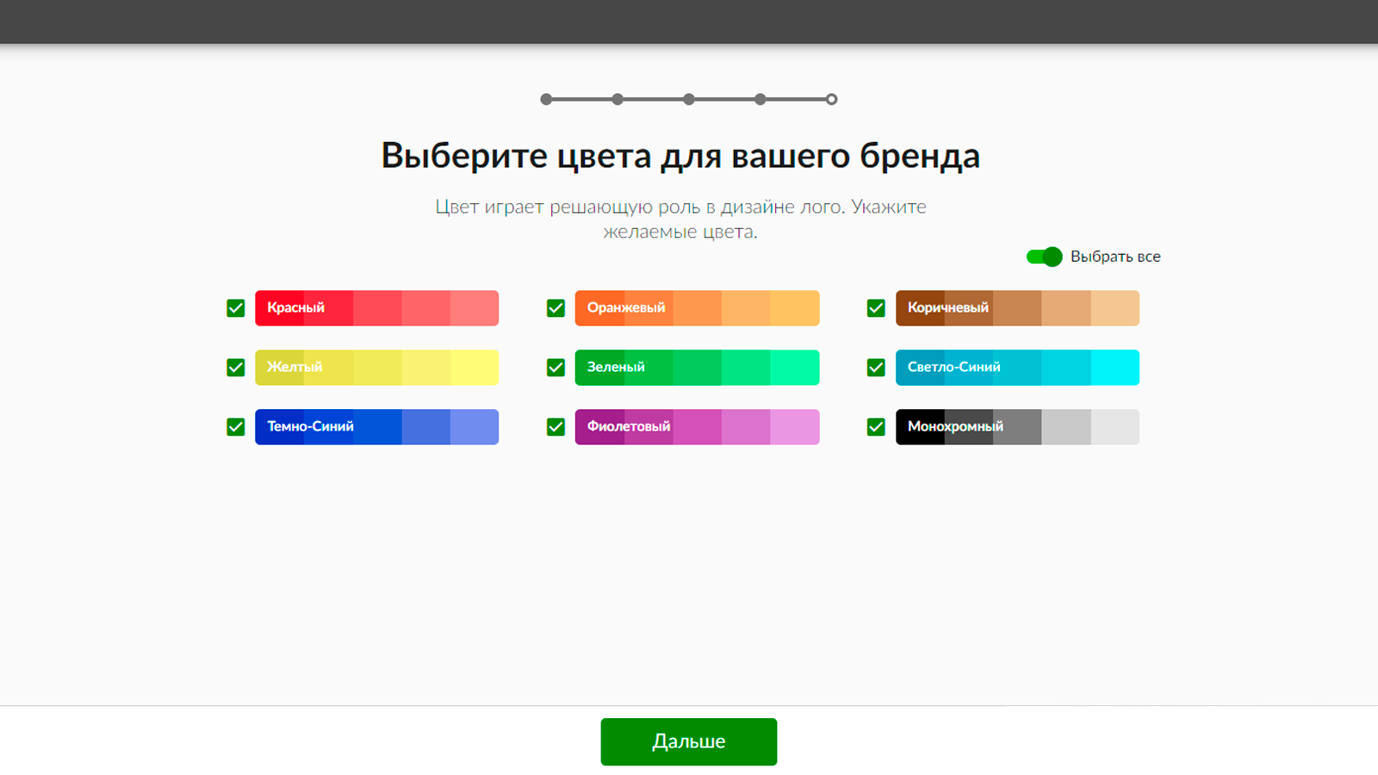
Task: Pick the Фиолетовый palette bar
Action: tap(697, 427)
